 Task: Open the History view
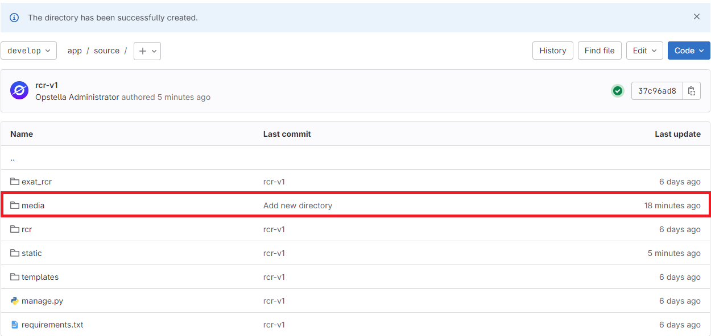tap(553, 51)
